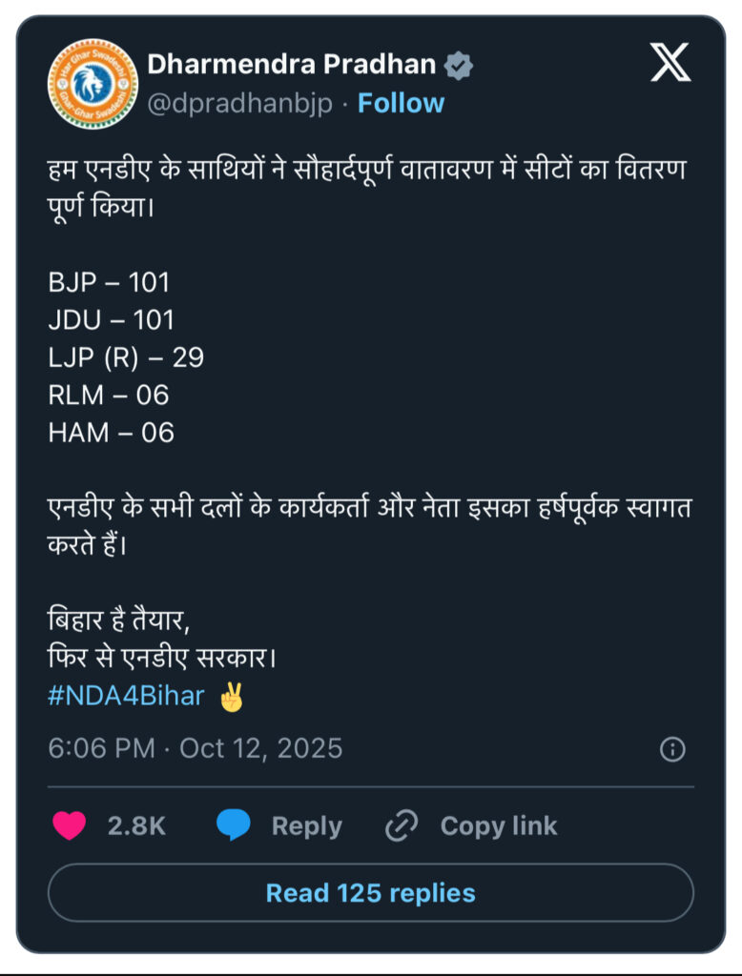Viewport: 742px width, 976px height.
Task: Like the tweet with the heart icon
Action: point(69,825)
